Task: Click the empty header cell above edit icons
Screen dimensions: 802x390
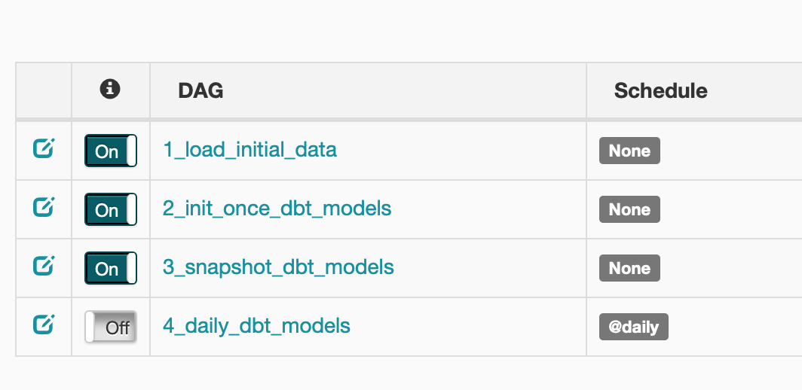Action: [44, 90]
